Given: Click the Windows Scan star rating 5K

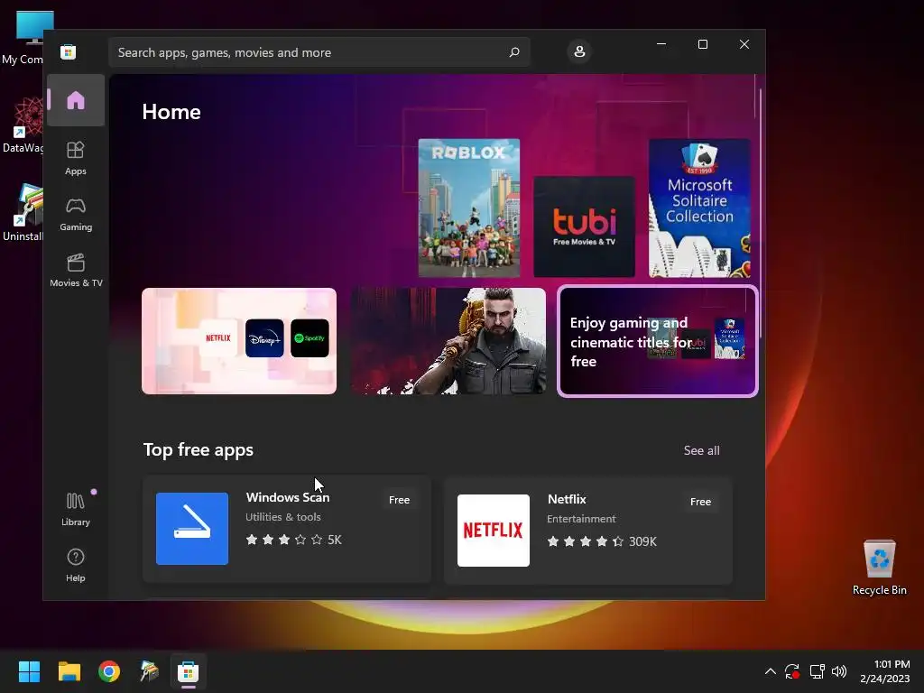Looking at the screenshot, I should (293, 540).
